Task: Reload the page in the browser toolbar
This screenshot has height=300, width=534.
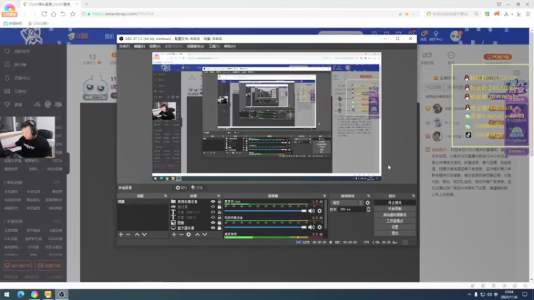Action: click(44, 14)
